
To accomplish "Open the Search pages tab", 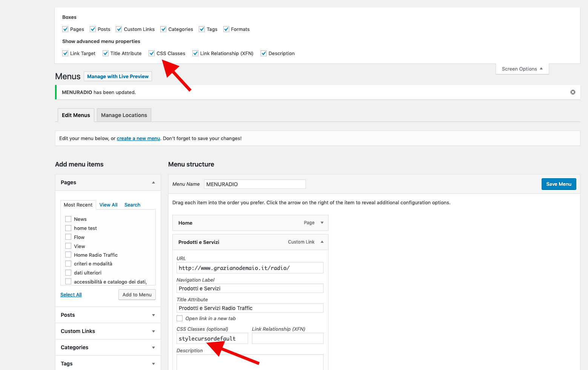I will 132,205.
